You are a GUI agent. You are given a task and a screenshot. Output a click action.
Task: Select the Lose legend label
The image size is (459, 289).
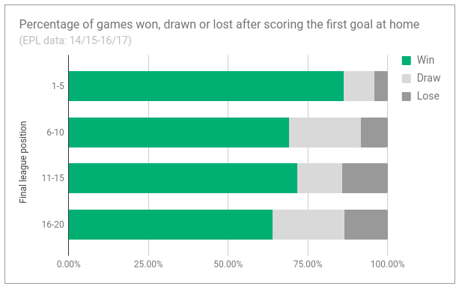click(x=428, y=96)
